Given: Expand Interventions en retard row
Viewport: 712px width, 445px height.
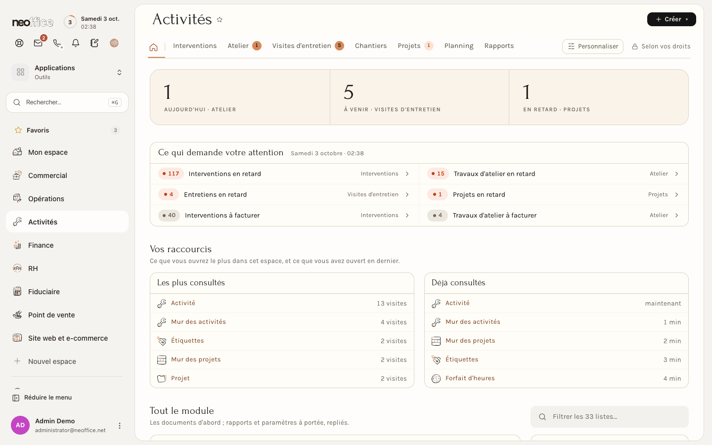Looking at the screenshot, I should (x=285, y=174).
